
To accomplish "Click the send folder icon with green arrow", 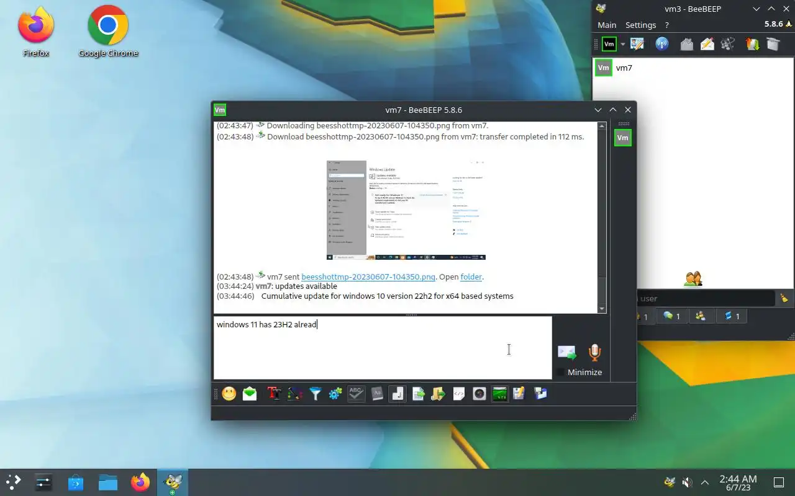I will (438, 394).
